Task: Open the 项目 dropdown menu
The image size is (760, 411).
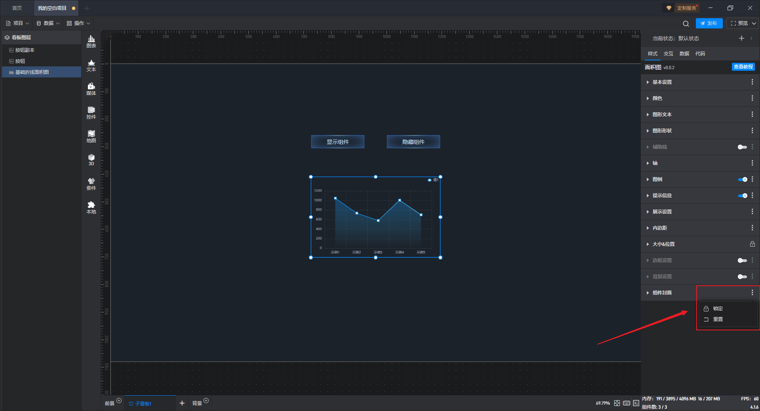Action: [18, 23]
